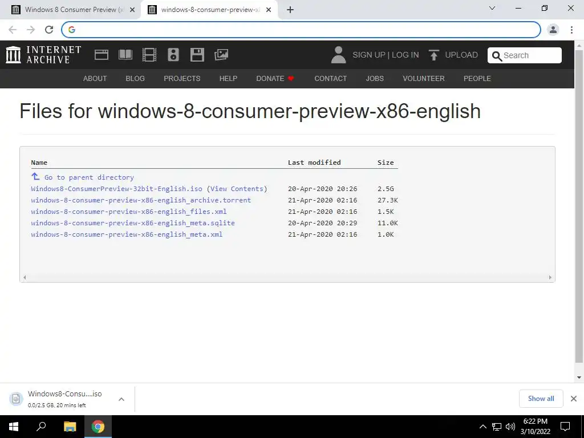Click the user avatar silhouette icon
The image size is (584, 438).
point(338,55)
